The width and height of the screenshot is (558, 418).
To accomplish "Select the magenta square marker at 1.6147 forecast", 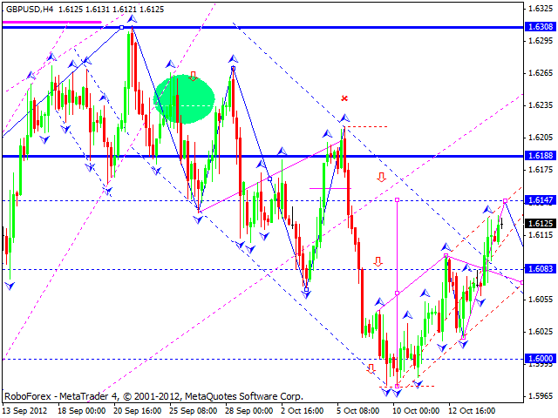I will [x=505, y=201].
